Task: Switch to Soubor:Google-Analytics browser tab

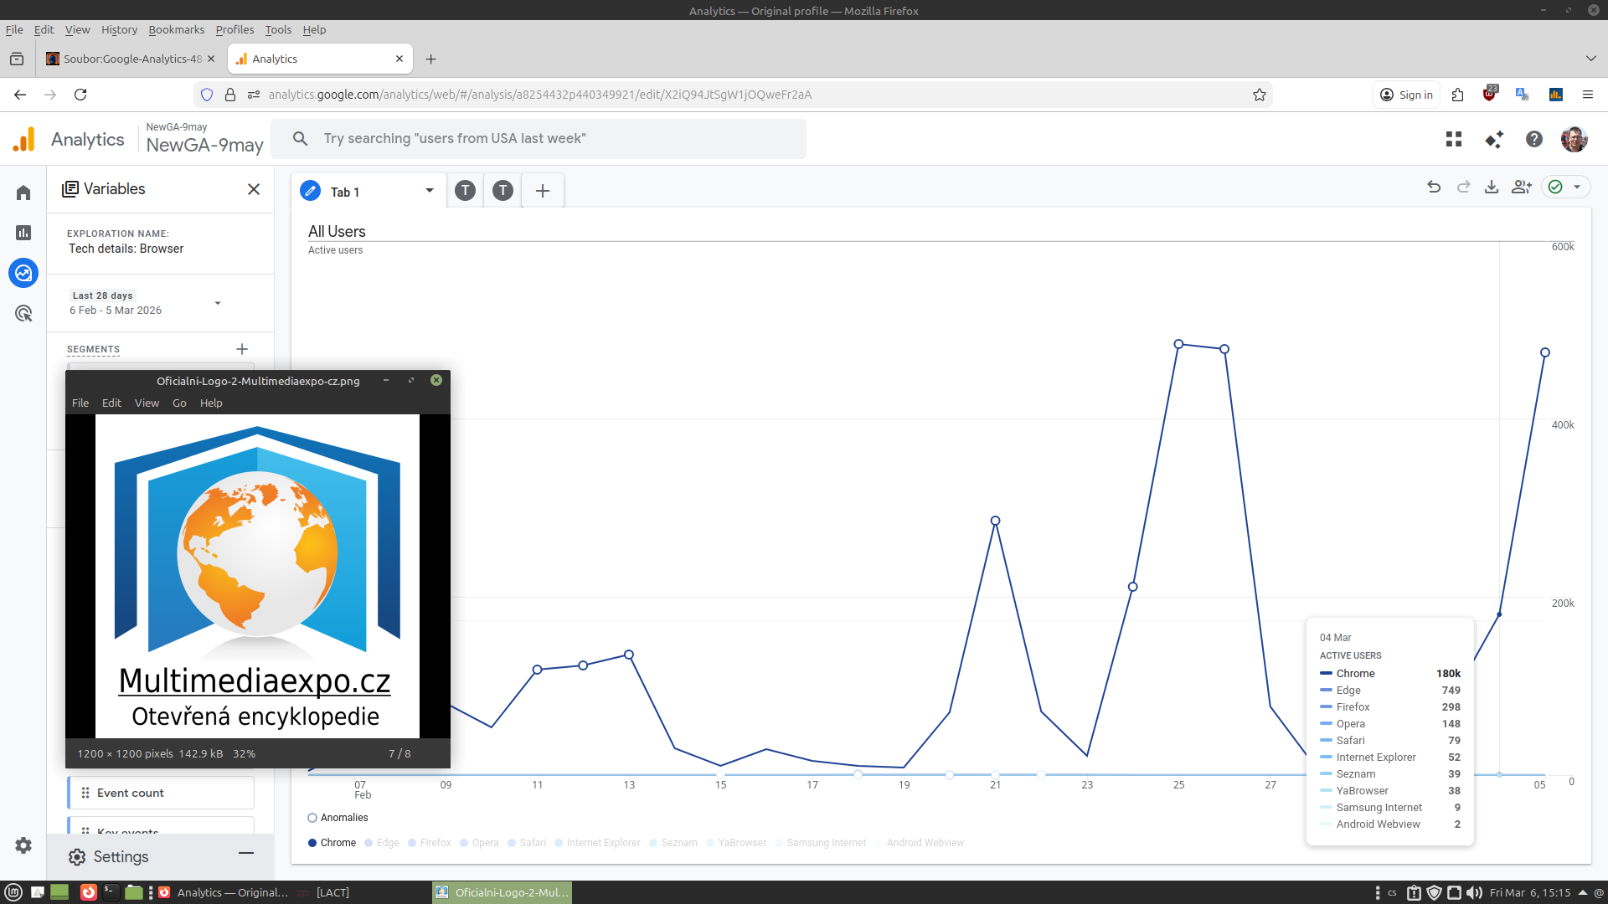Action: point(131,59)
